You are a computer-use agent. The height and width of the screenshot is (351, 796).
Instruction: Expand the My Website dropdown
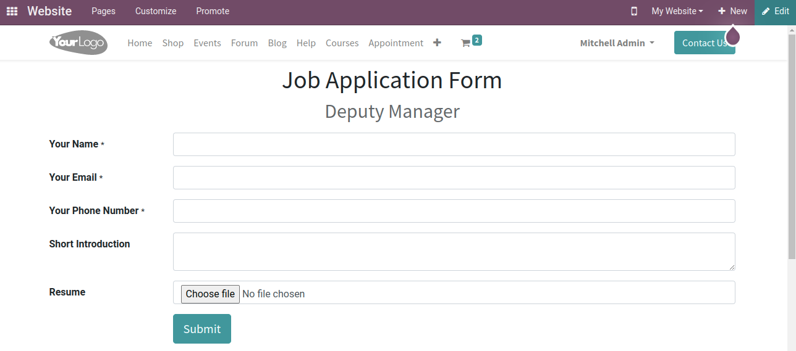point(677,11)
